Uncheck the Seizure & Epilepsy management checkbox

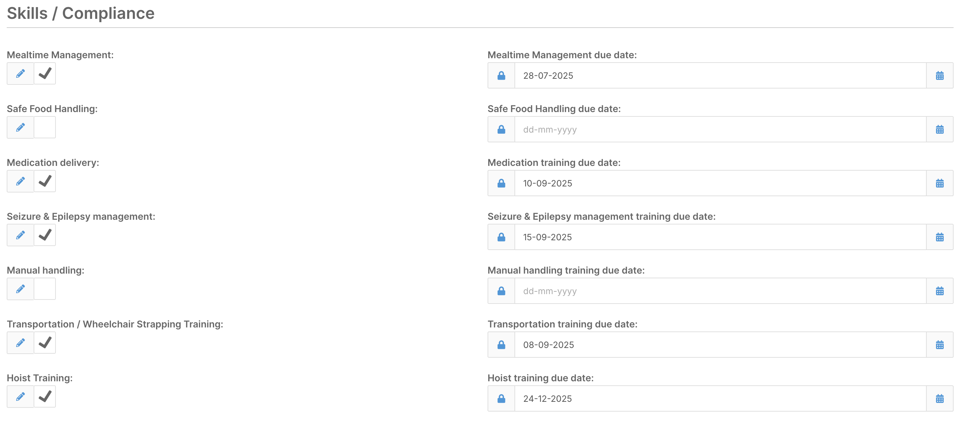pos(45,235)
